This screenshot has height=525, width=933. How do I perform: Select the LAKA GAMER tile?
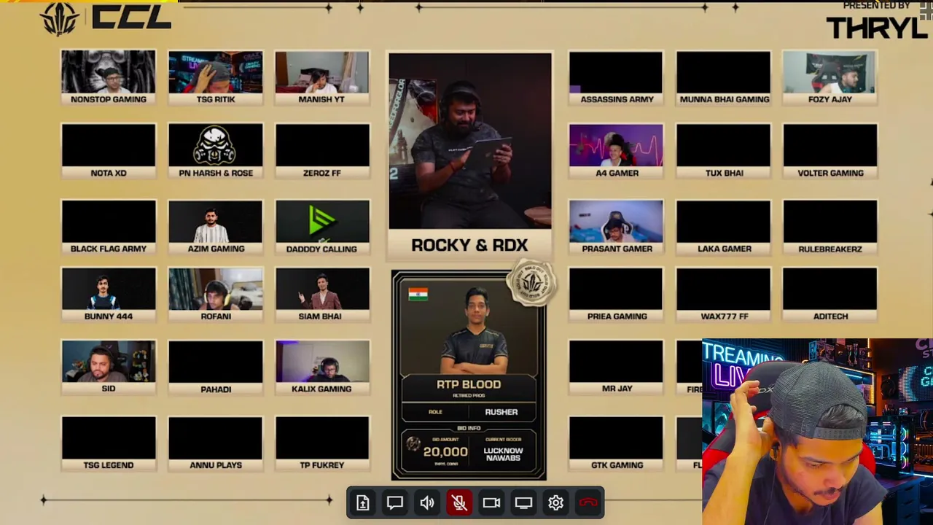[x=724, y=227]
